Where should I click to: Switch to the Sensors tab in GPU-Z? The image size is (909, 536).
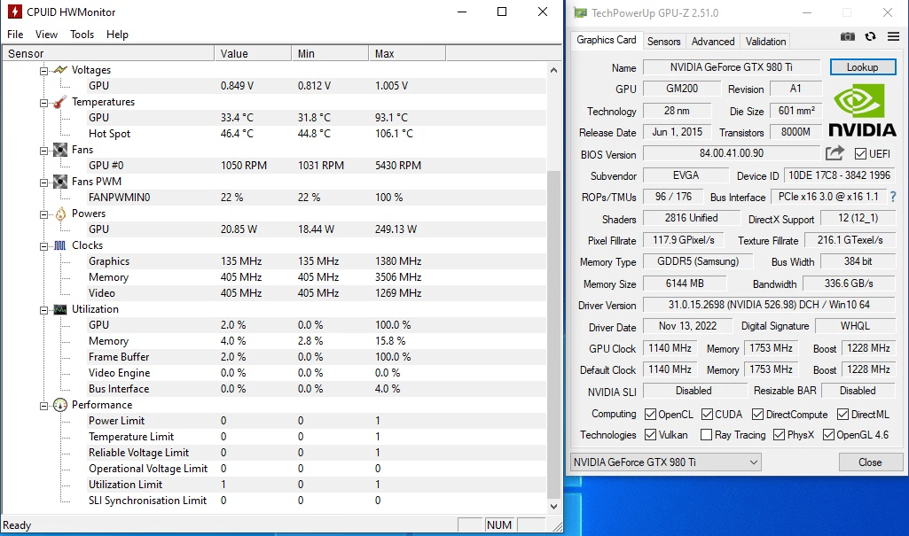(x=663, y=41)
